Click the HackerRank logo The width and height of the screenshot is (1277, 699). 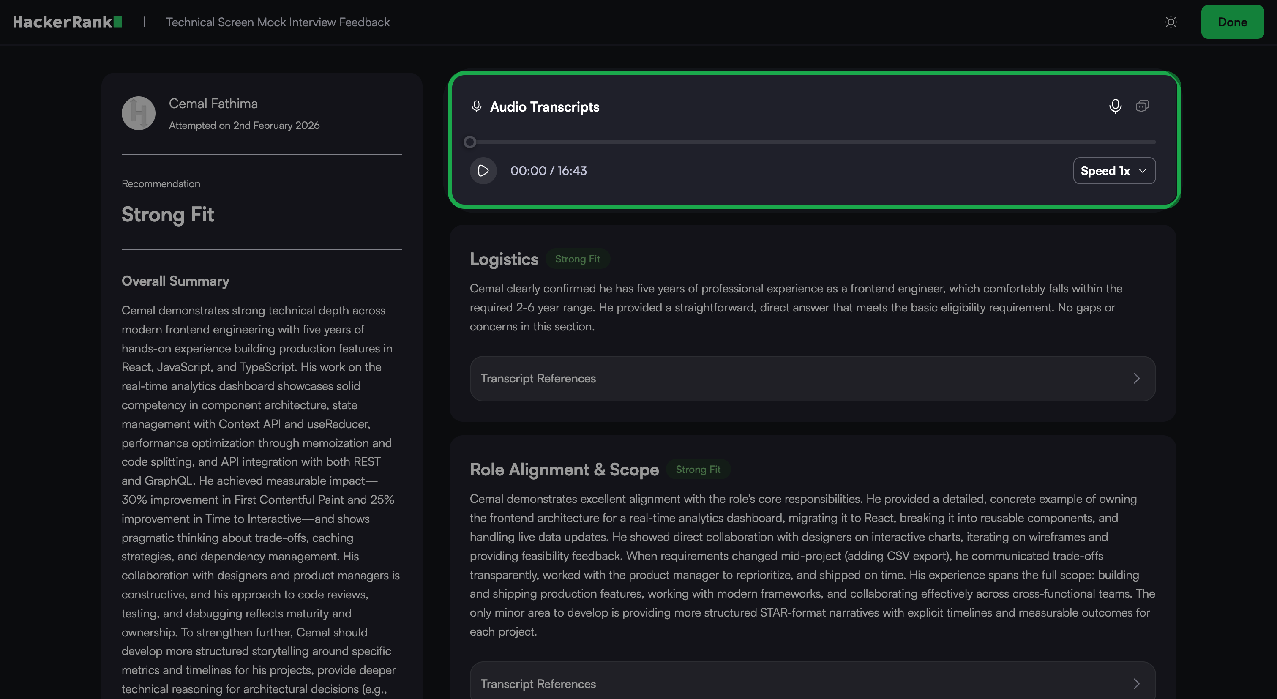pyautogui.click(x=68, y=22)
